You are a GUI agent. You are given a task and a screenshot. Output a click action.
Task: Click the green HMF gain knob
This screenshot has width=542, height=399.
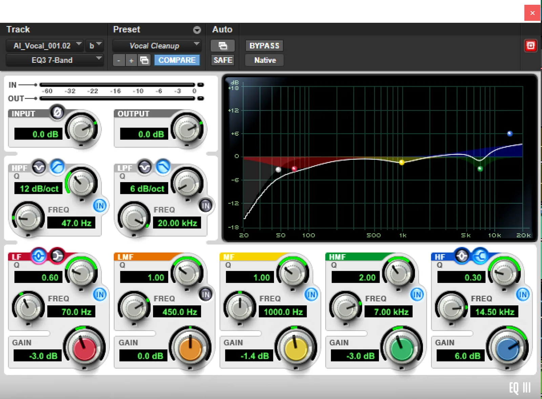click(x=401, y=349)
